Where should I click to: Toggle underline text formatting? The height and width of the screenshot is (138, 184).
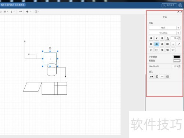(x=162, y=38)
